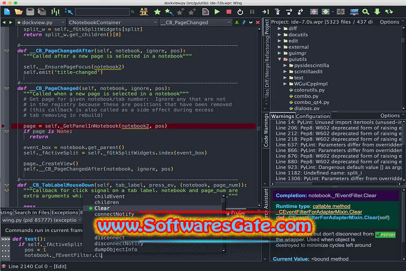Click the callable method runtime type link
406x271 pixels.
tap(332, 207)
